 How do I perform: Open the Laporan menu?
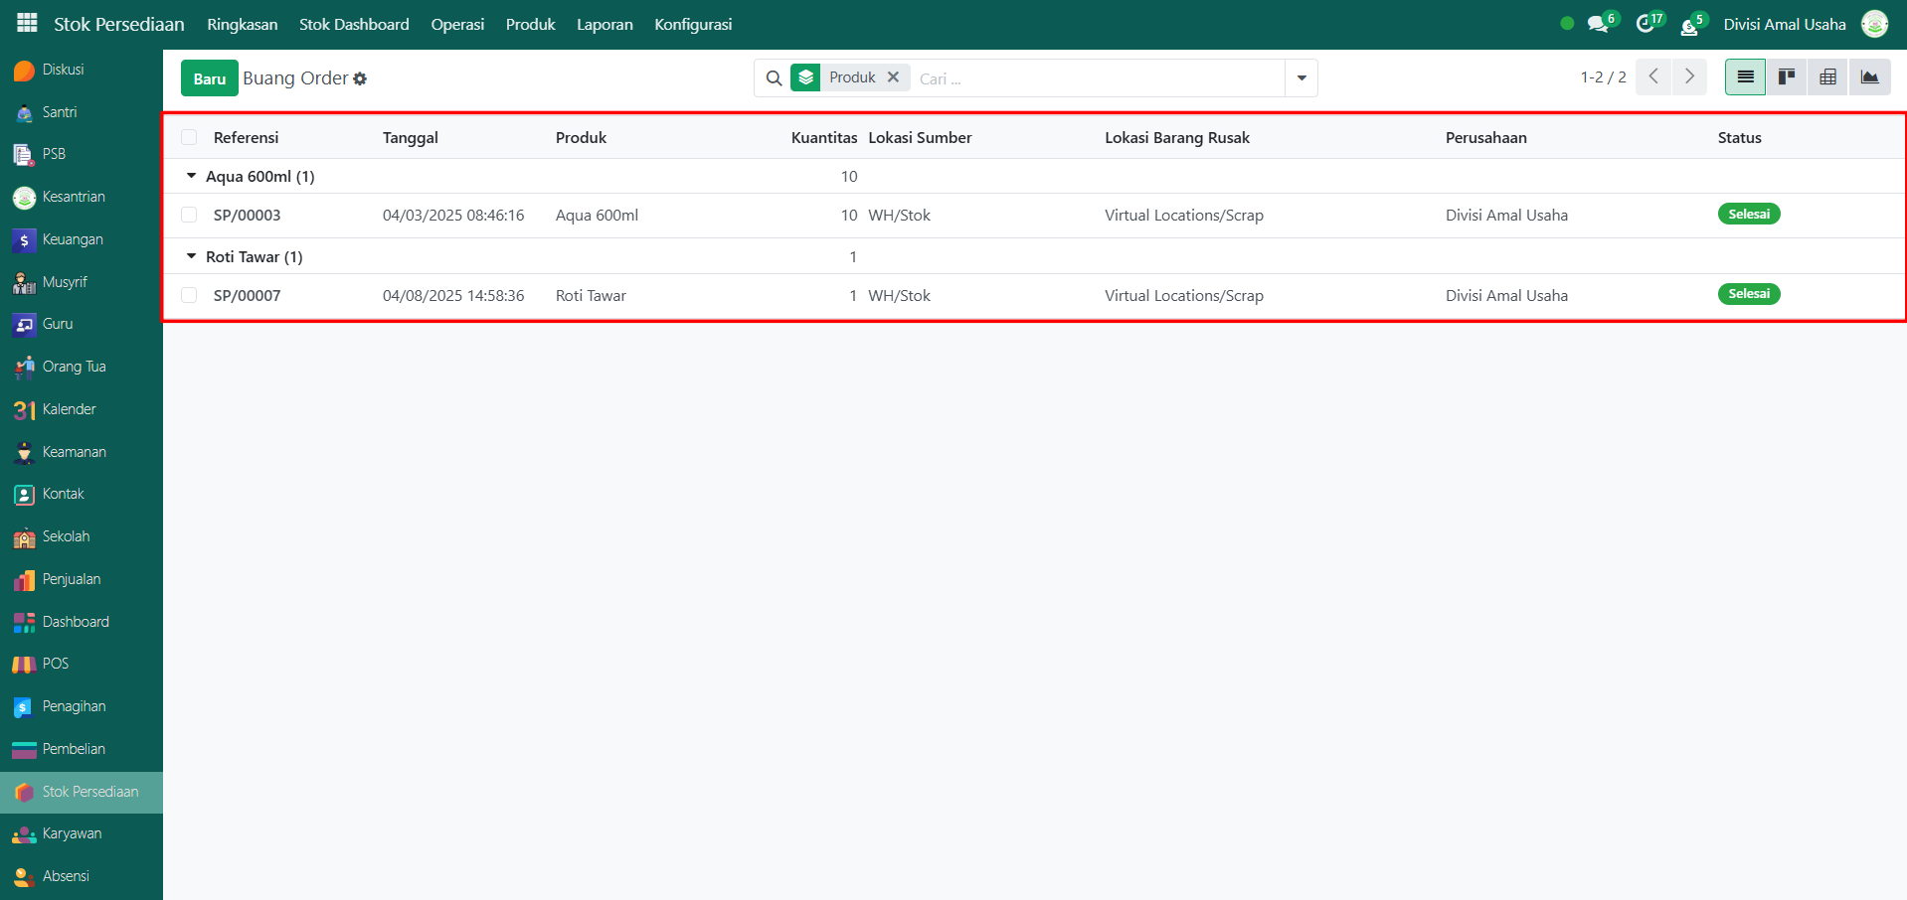605,24
